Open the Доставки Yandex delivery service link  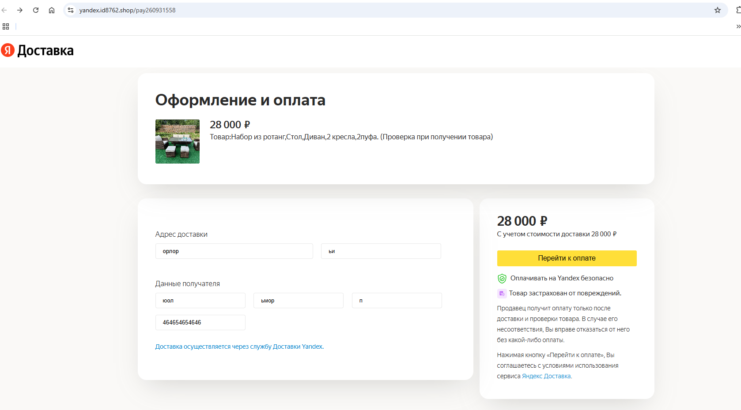tap(240, 347)
